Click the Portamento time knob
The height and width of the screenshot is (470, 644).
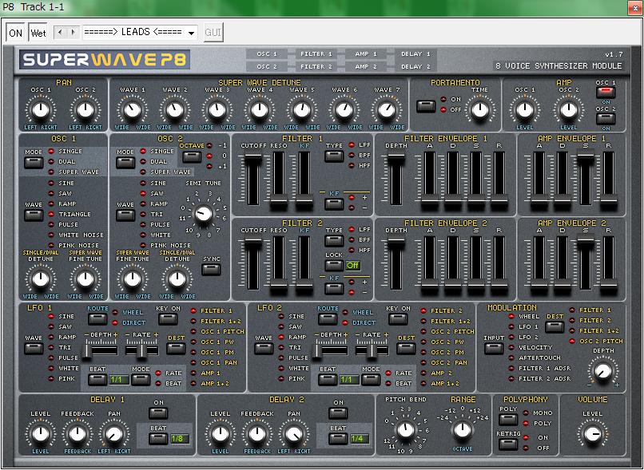tap(479, 109)
